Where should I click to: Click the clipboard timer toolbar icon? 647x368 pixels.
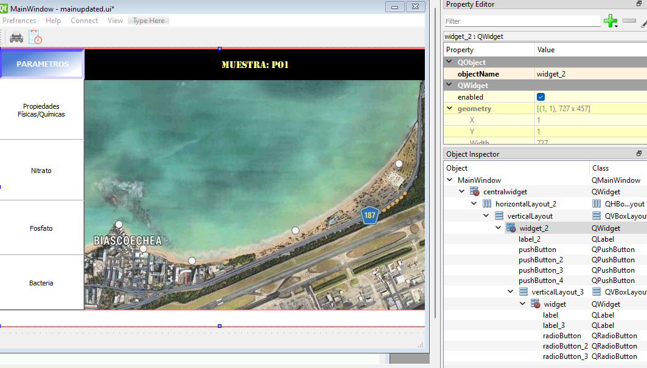(x=35, y=38)
